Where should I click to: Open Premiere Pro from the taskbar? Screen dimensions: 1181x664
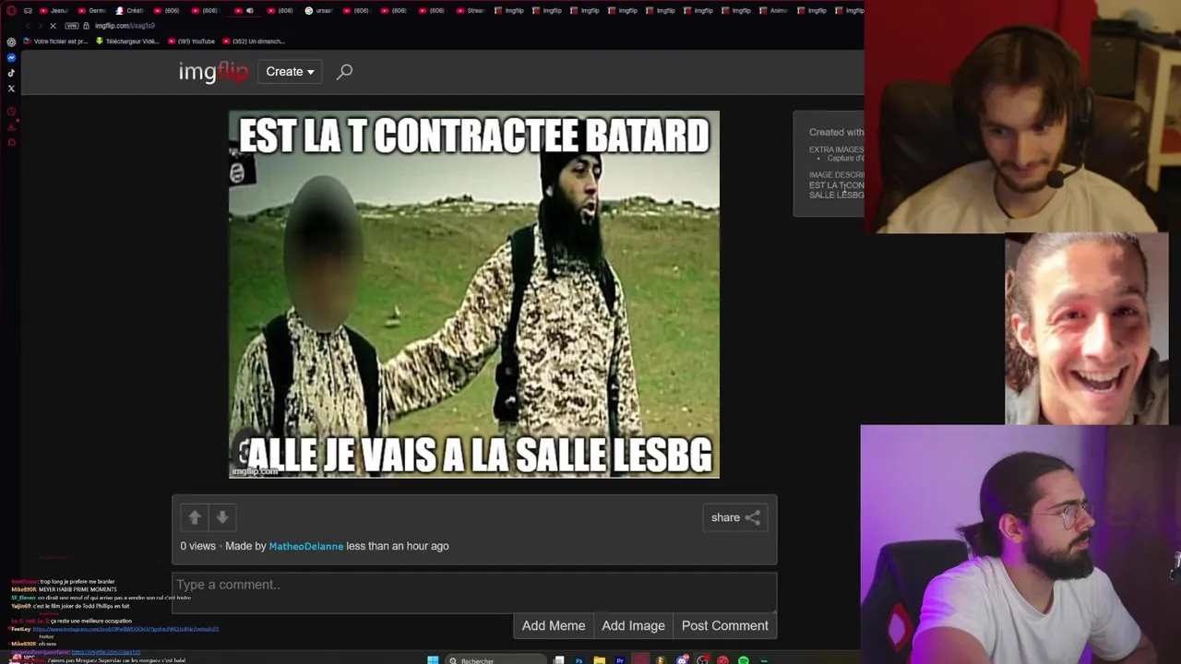pyautogui.click(x=620, y=660)
